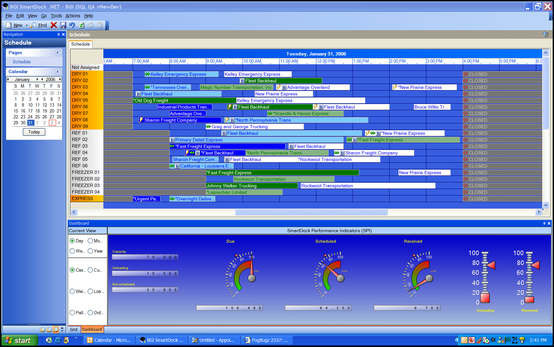
Task: Close the Dashboard panel
Action: click(x=549, y=223)
